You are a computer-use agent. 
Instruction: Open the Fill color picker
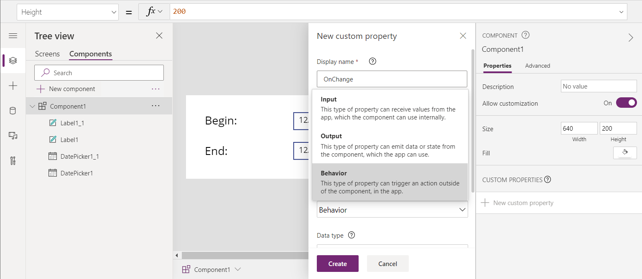tap(625, 153)
